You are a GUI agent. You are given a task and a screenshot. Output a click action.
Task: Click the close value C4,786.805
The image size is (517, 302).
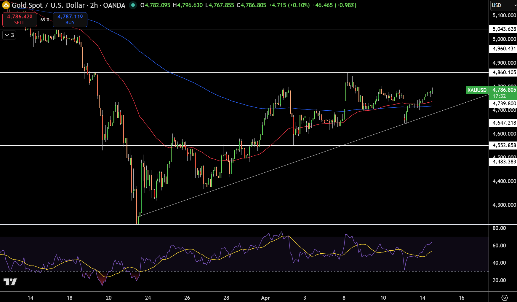click(x=251, y=5)
